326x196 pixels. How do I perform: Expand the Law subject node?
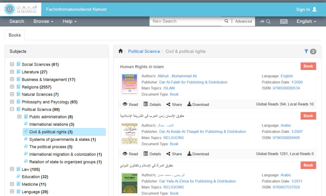(12, 169)
